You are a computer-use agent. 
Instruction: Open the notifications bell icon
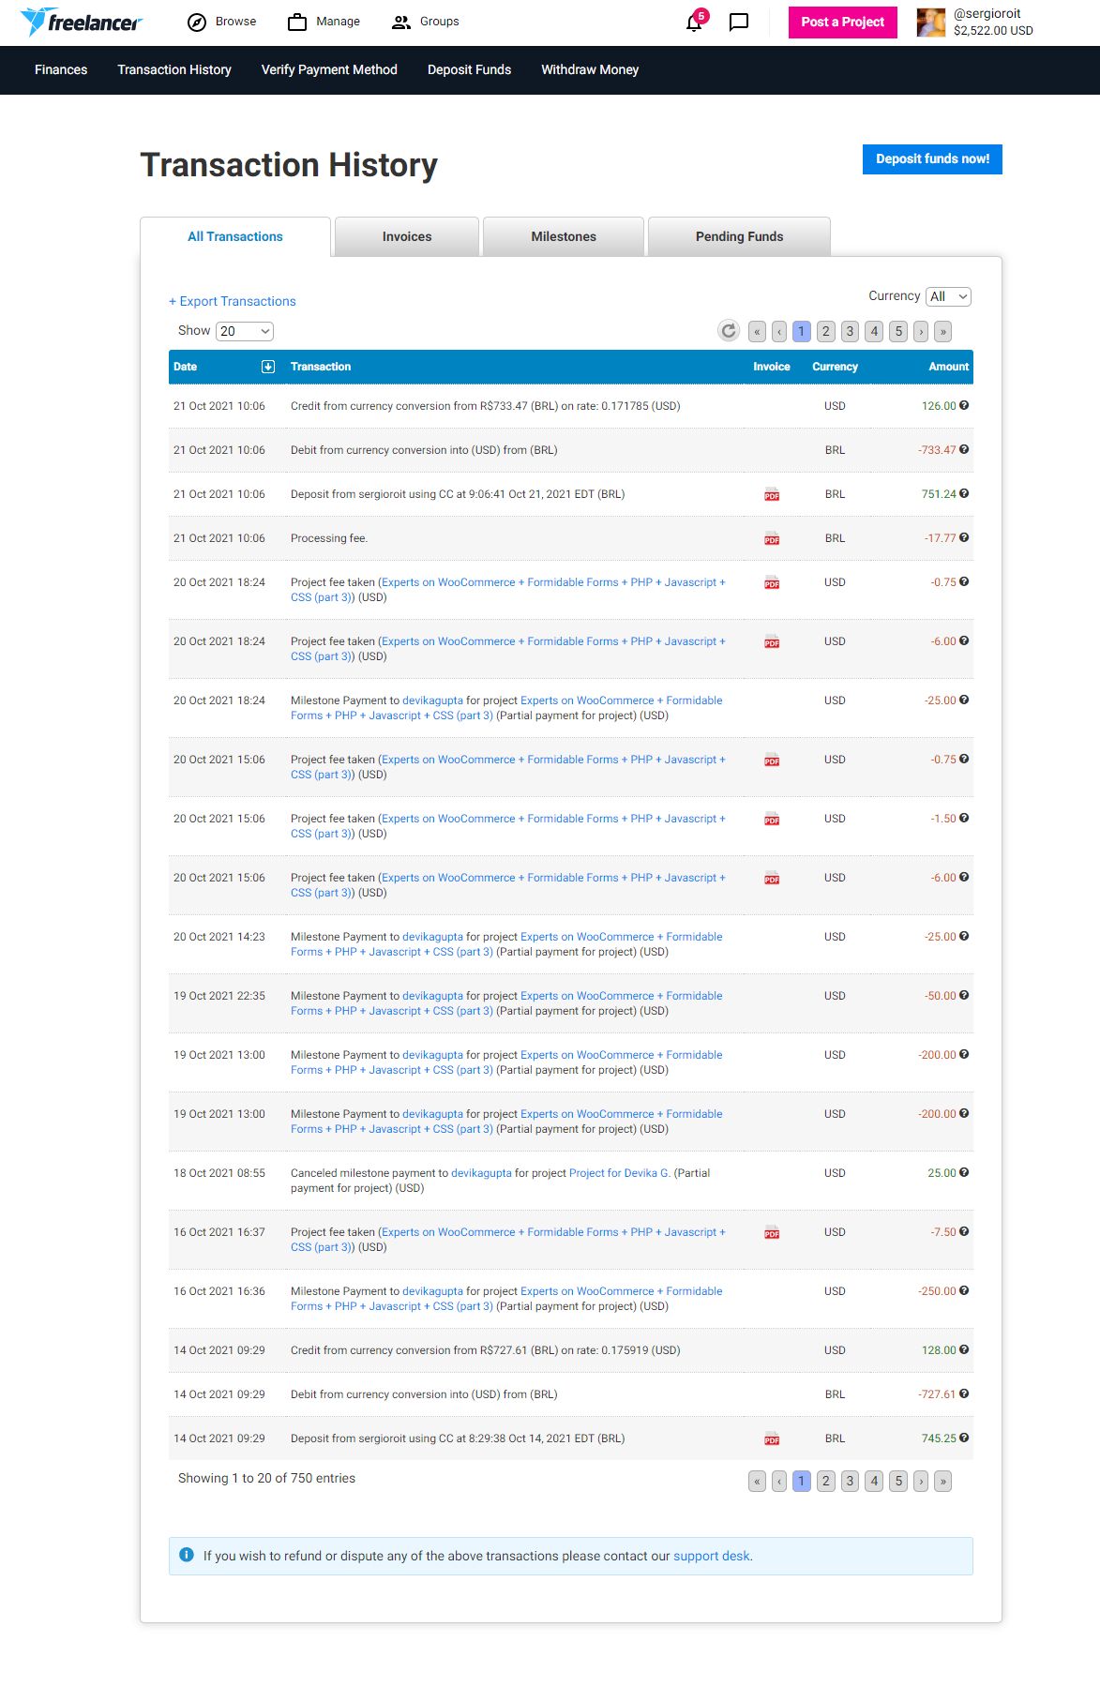pos(694,23)
